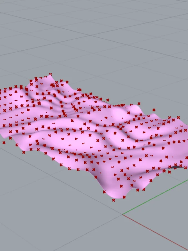
Task: Click the green Y-axis line
Action: point(155,197)
